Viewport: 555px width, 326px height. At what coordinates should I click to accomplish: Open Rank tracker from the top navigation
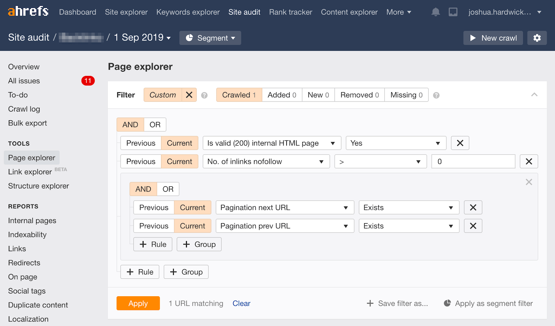click(x=290, y=12)
